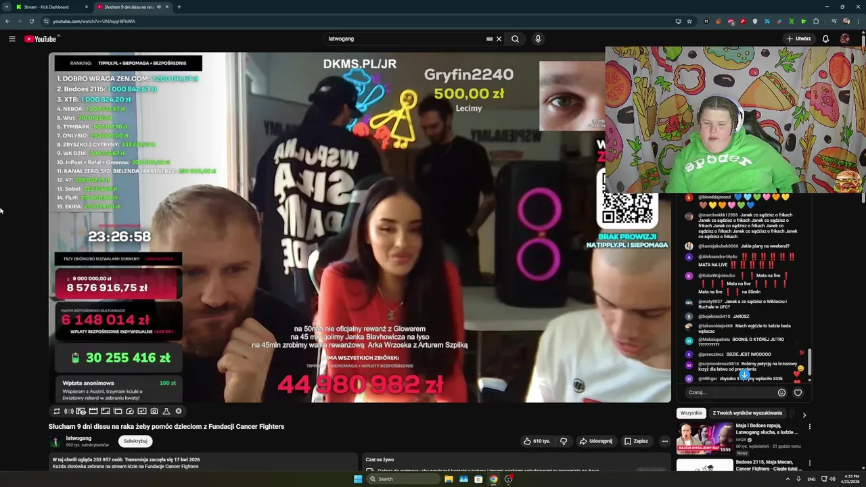Viewport: 866px width, 487px height.
Task: Show hidden system tray icons chevron
Action: click(788, 479)
